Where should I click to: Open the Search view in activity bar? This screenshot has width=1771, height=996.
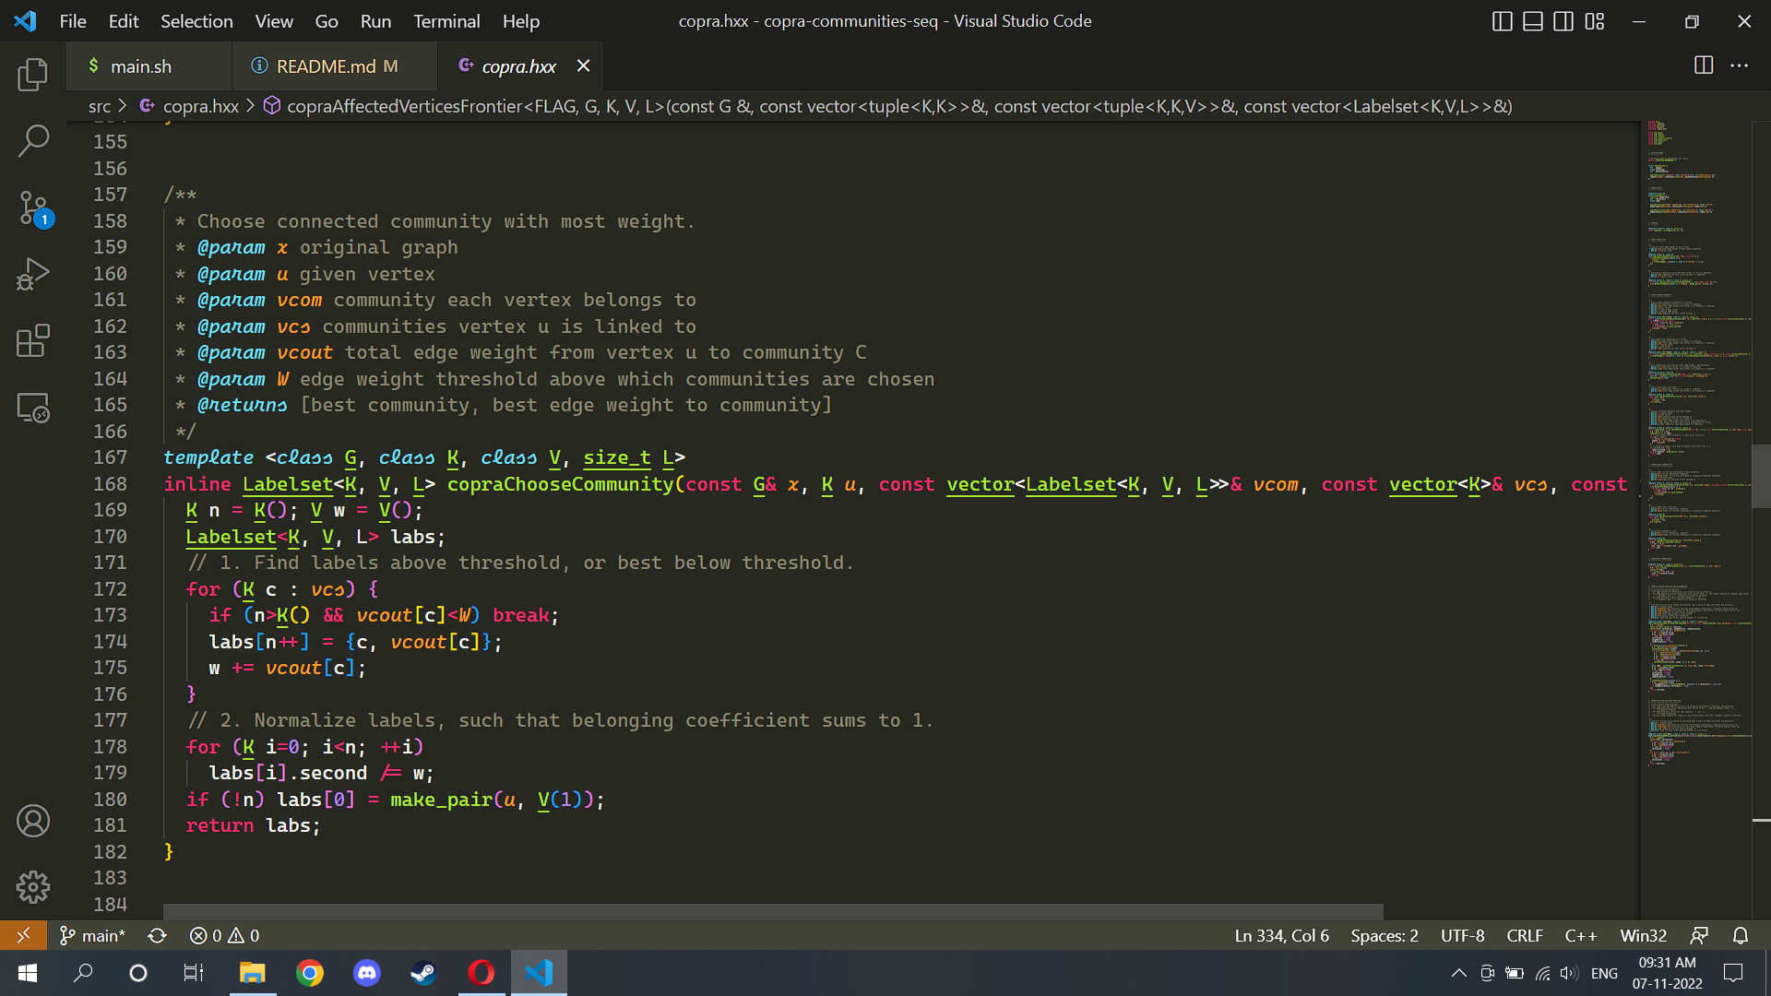(x=33, y=141)
